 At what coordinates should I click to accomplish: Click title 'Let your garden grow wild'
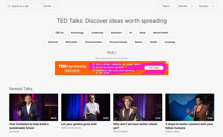(79, 124)
